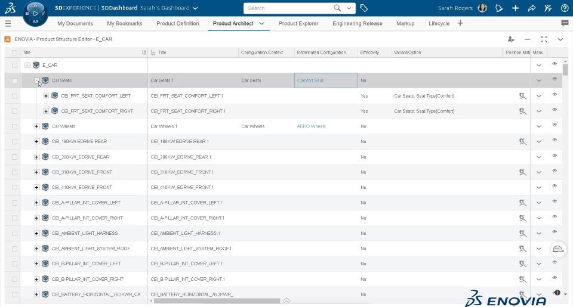Open the 3DEXPERIENCE compass
This screenshot has height=307, width=573.
(x=35, y=14)
